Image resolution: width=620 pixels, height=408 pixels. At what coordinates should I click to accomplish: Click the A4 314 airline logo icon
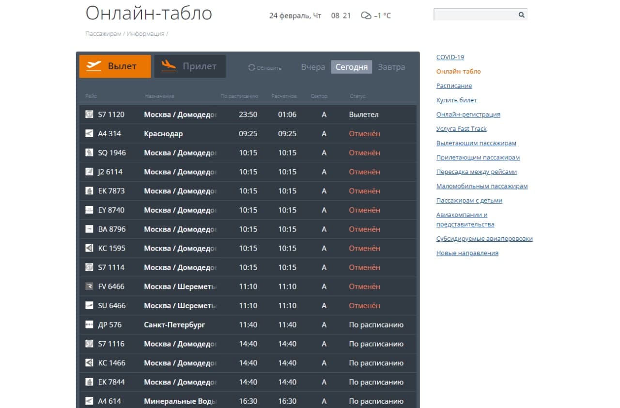point(89,134)
